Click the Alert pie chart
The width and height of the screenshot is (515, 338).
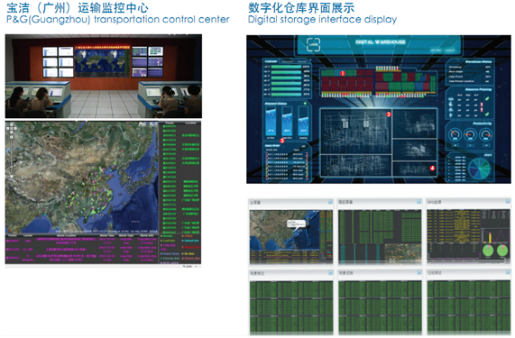point(480,169)
